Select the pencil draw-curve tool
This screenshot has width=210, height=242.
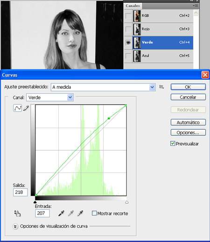[26, 108]
